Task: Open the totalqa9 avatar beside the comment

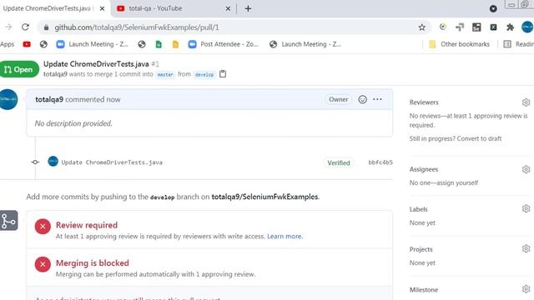Action: [x=8, y=100]
